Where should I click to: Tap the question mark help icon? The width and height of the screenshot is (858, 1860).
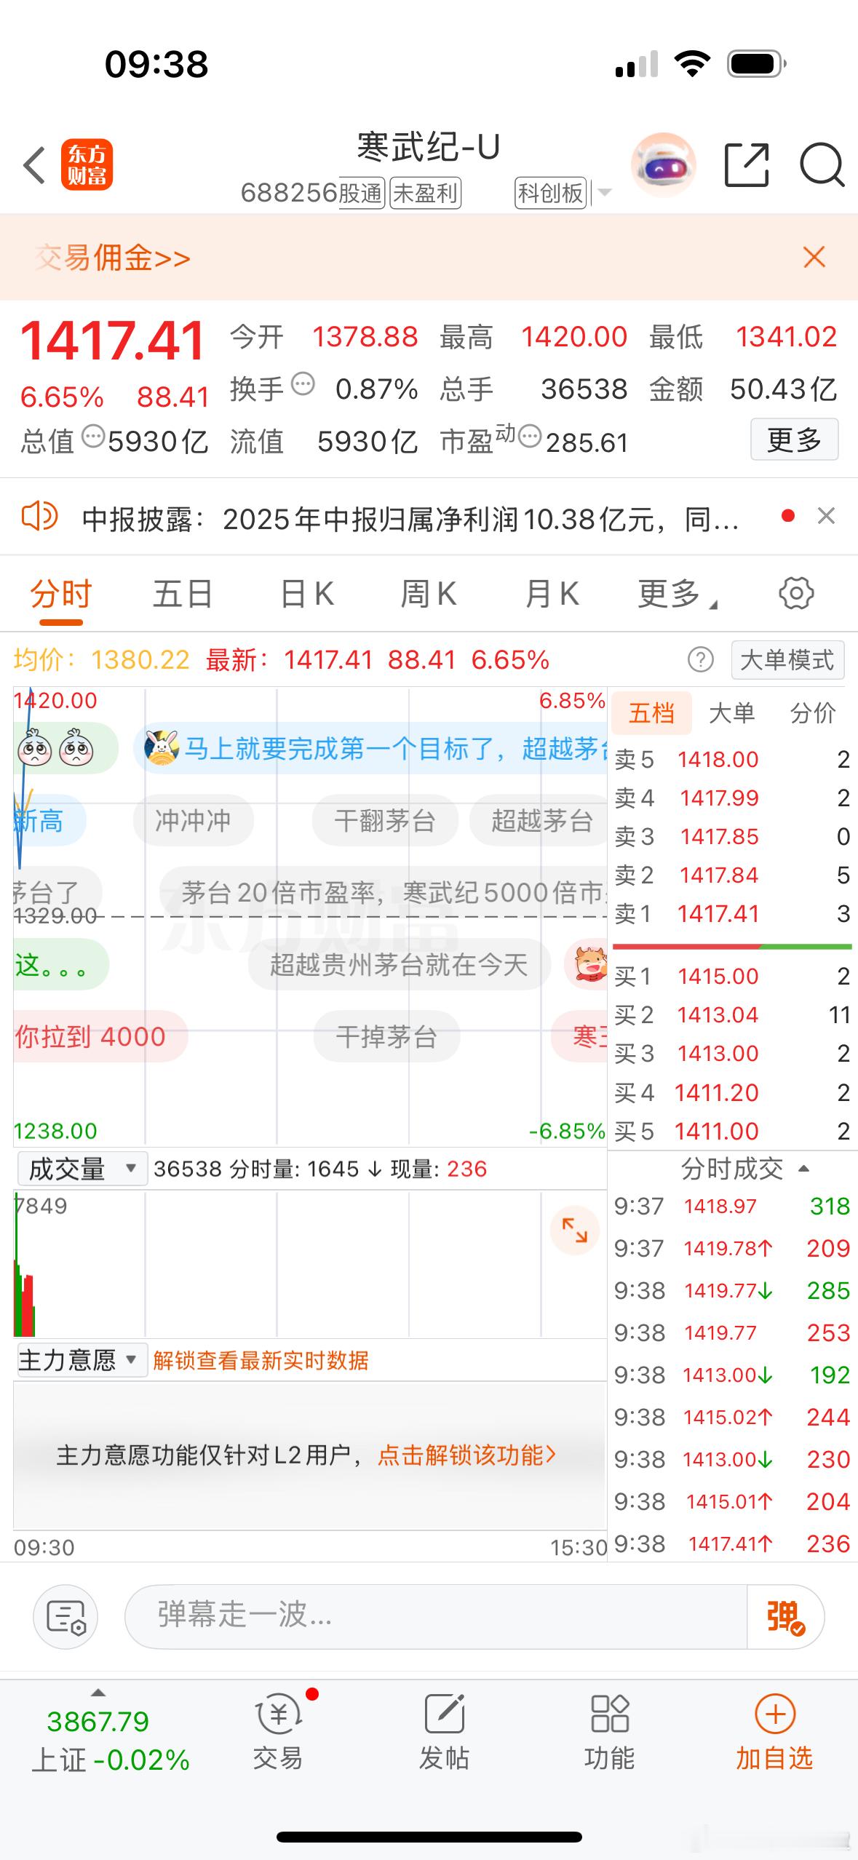pos(701,660)
